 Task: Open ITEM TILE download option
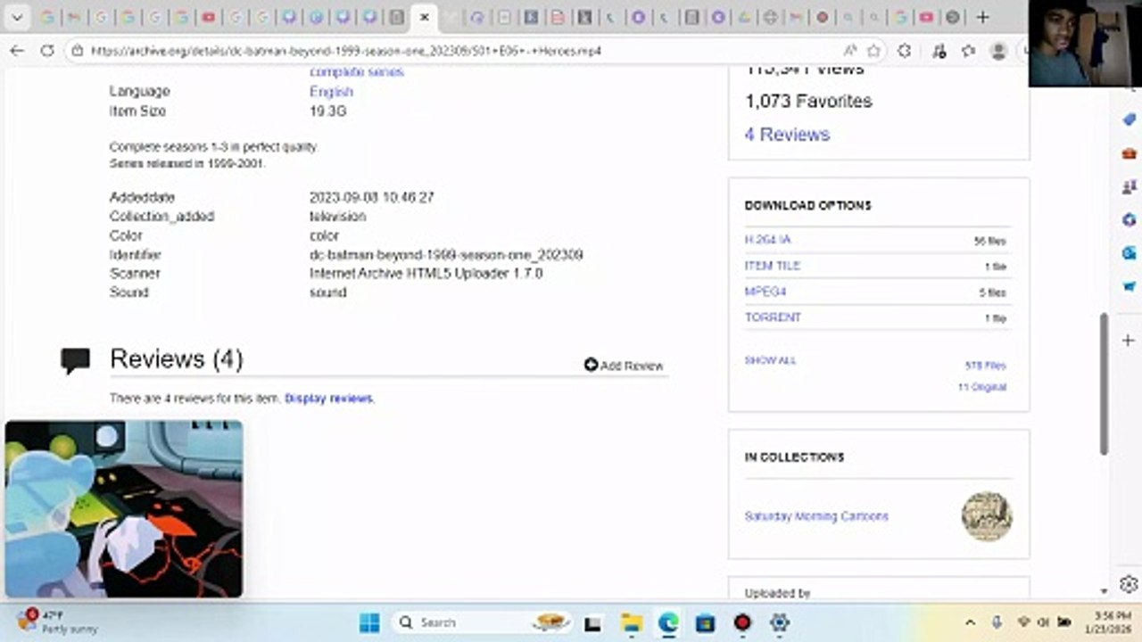point(773,266)
